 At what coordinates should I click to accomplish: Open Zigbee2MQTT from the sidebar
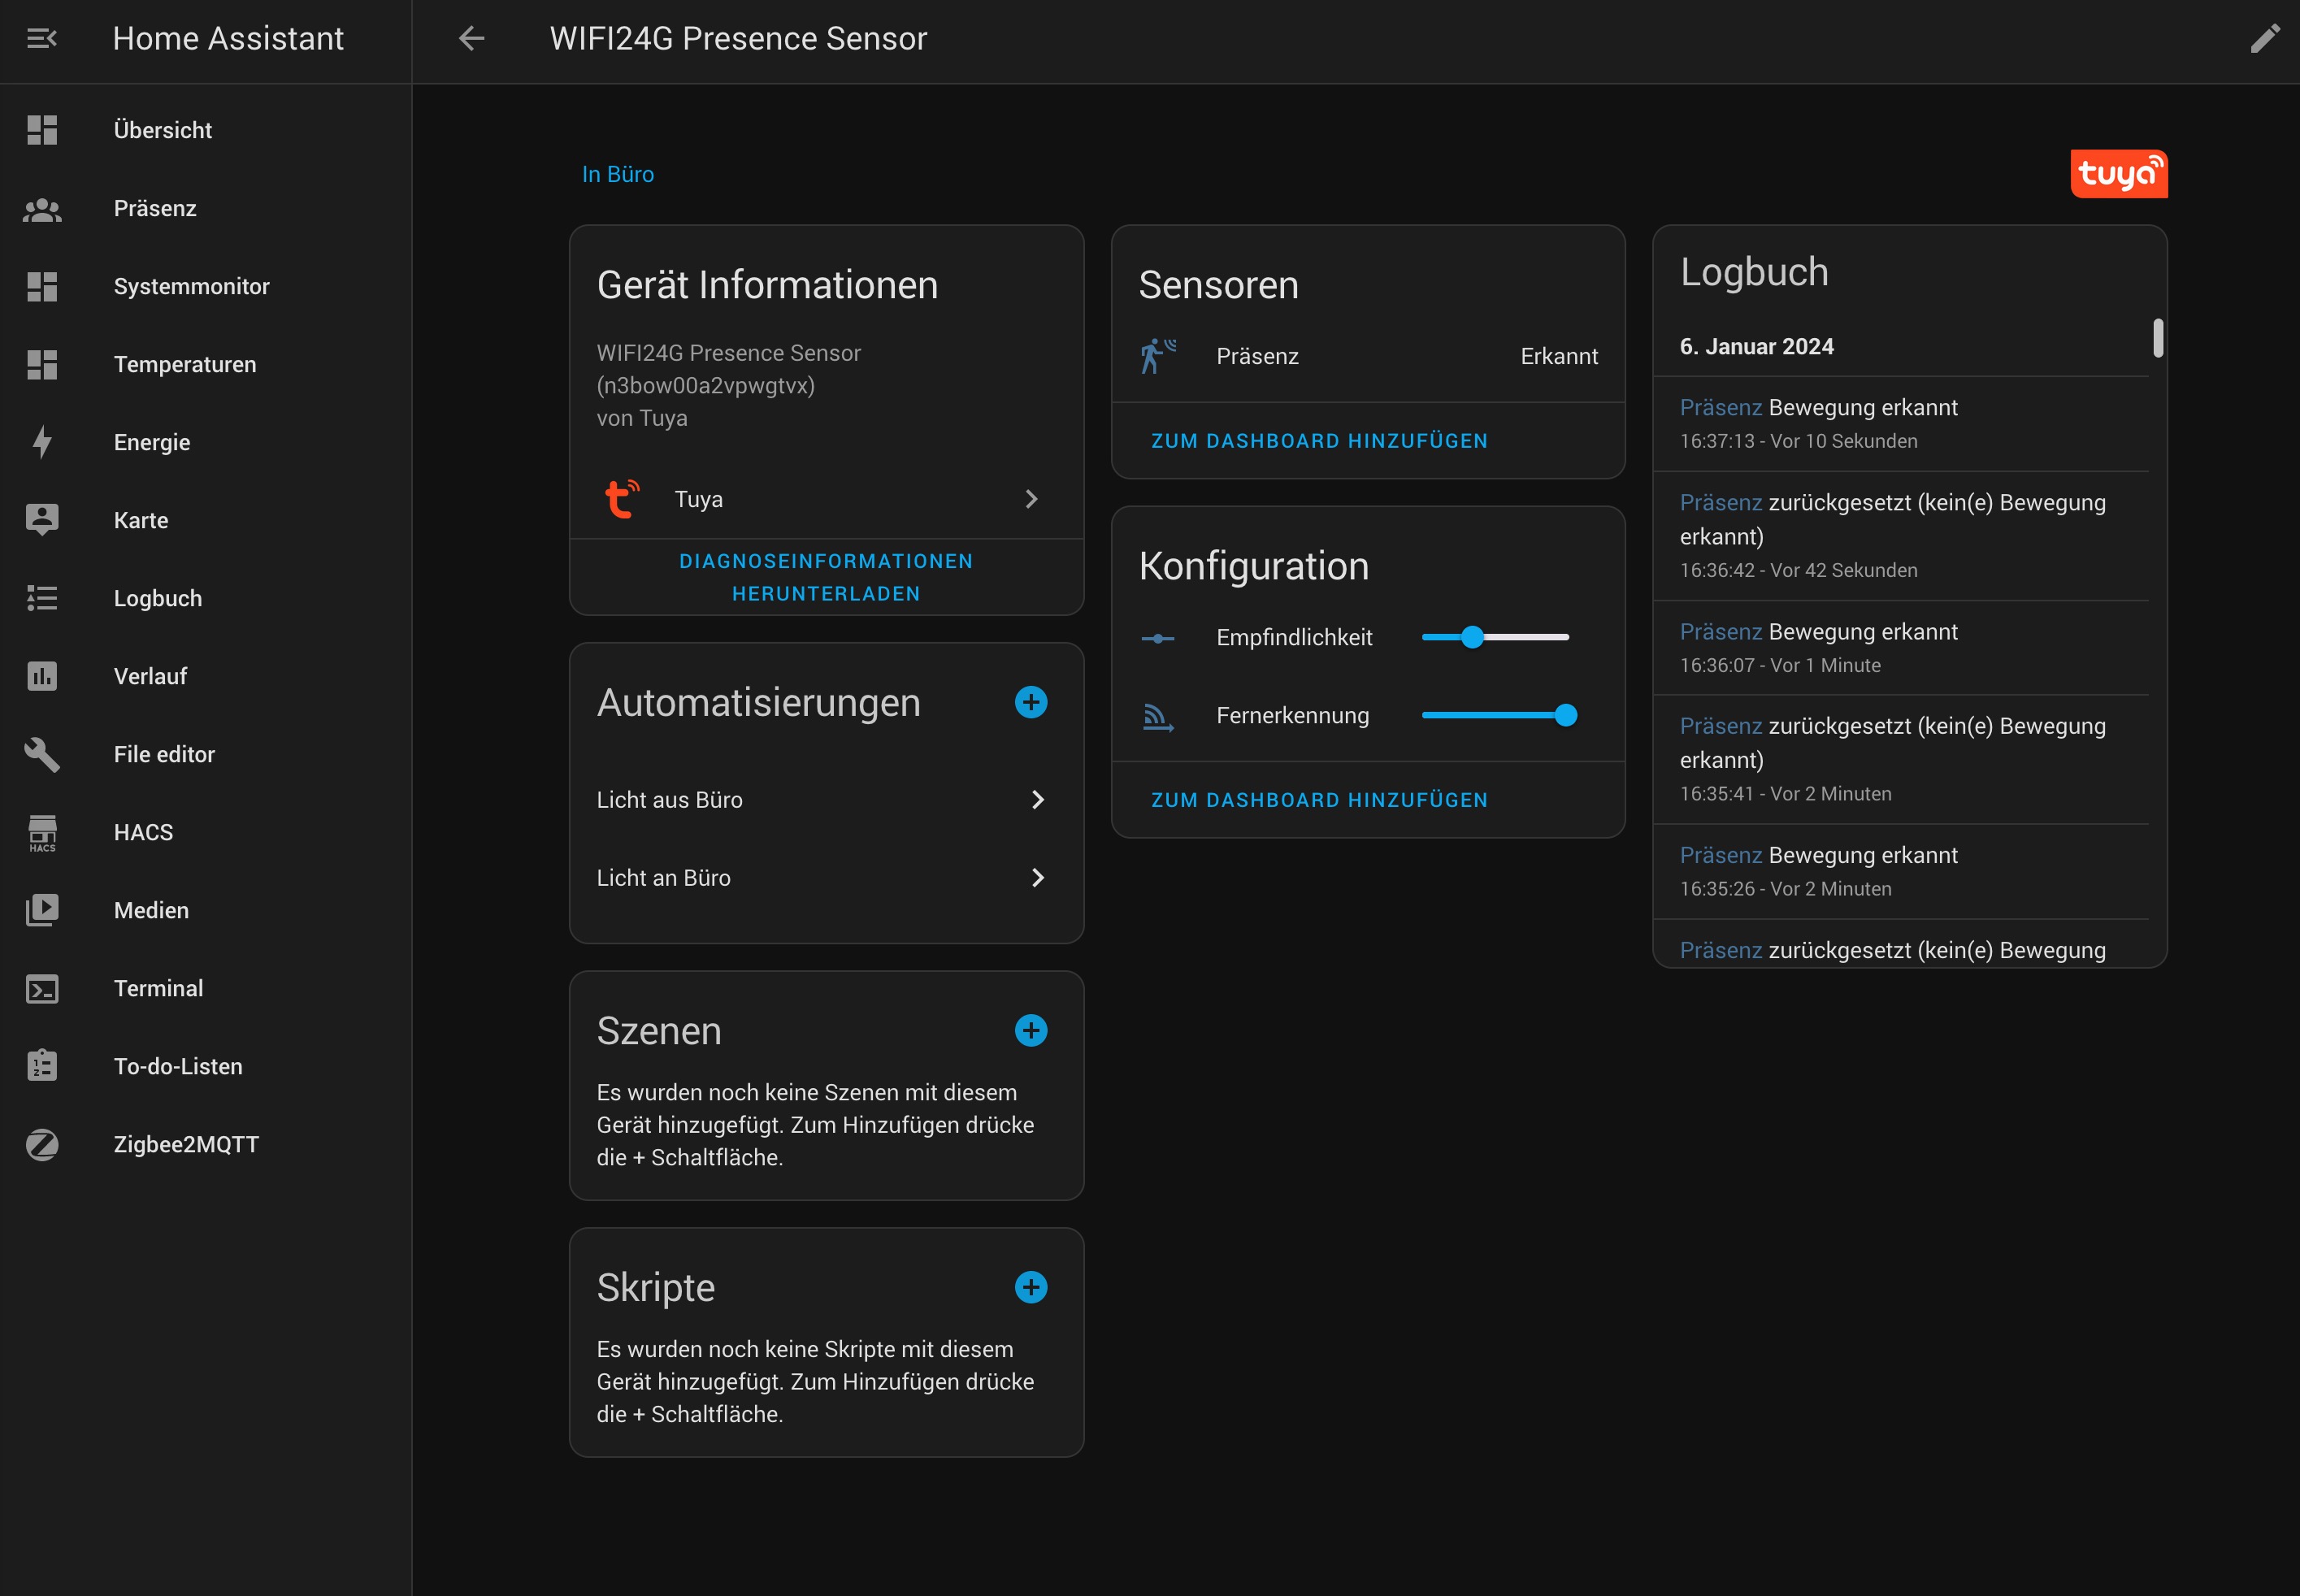point(186,1144)
